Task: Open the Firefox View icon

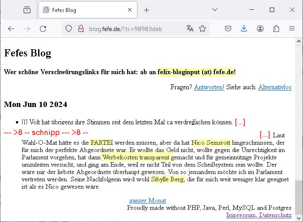Action: [27, 10]
